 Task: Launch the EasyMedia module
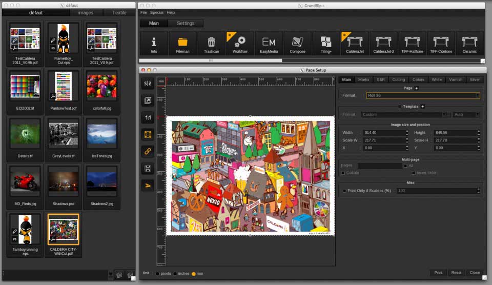click(269, 44)
